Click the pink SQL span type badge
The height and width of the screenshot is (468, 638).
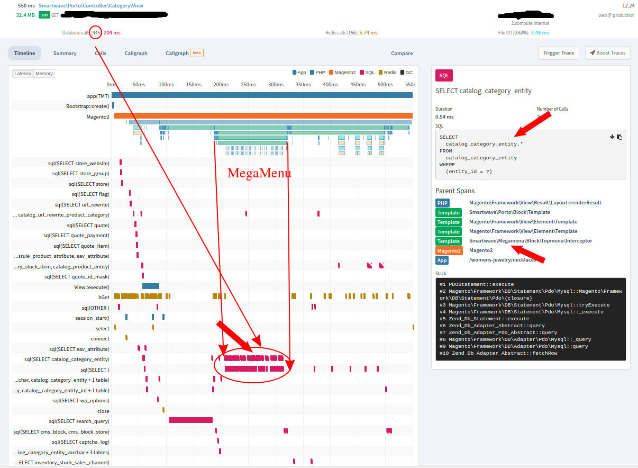[x=444, y=76]
